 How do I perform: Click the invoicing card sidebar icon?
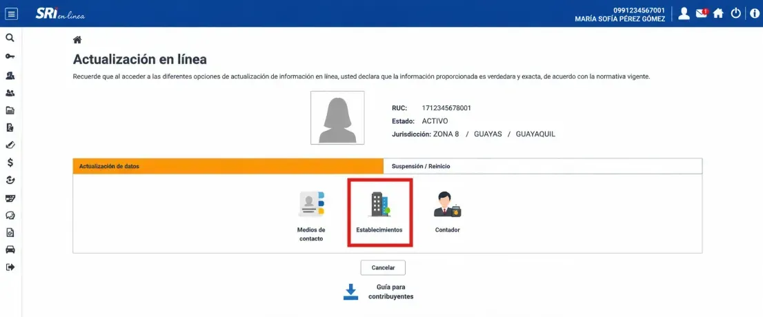point(10,198)
